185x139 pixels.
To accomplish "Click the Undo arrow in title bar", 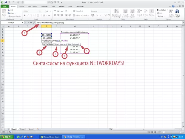I will click(x=9, y=2).
